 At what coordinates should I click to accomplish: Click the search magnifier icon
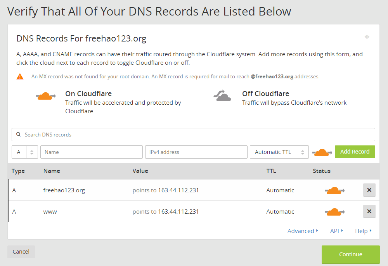(19, 135)
